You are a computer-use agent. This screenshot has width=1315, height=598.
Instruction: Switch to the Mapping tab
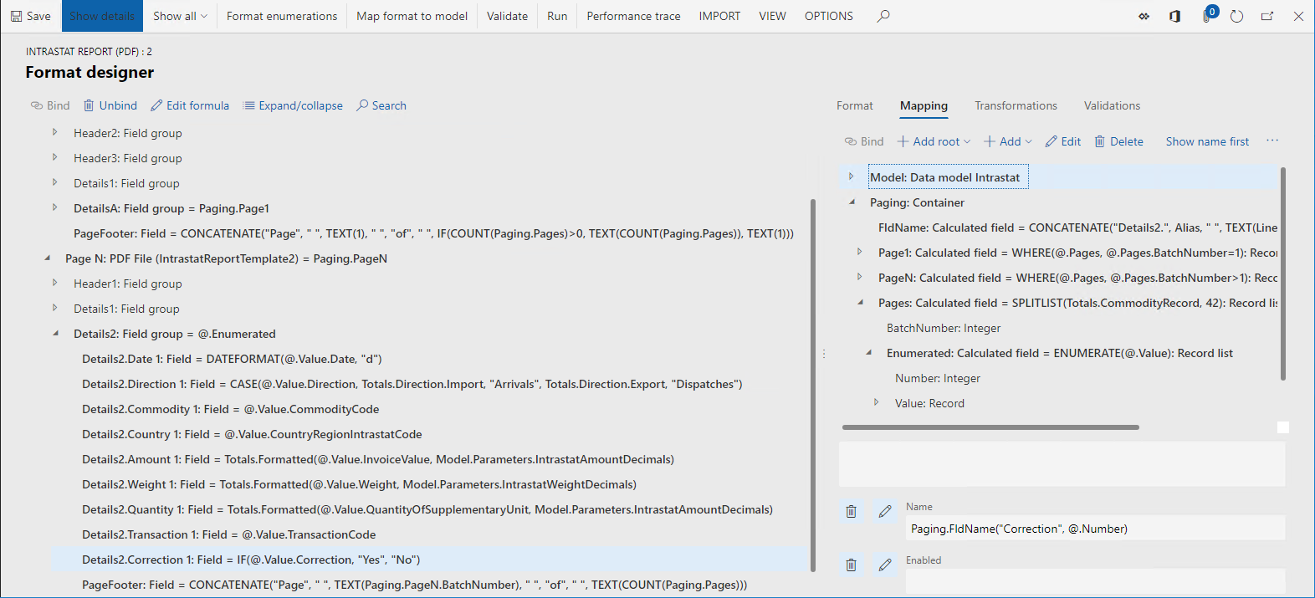[x=924, y=106]
